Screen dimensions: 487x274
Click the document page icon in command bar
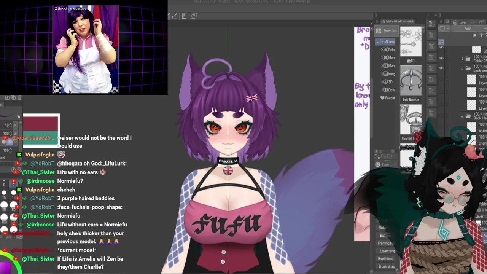coord(184,16)
